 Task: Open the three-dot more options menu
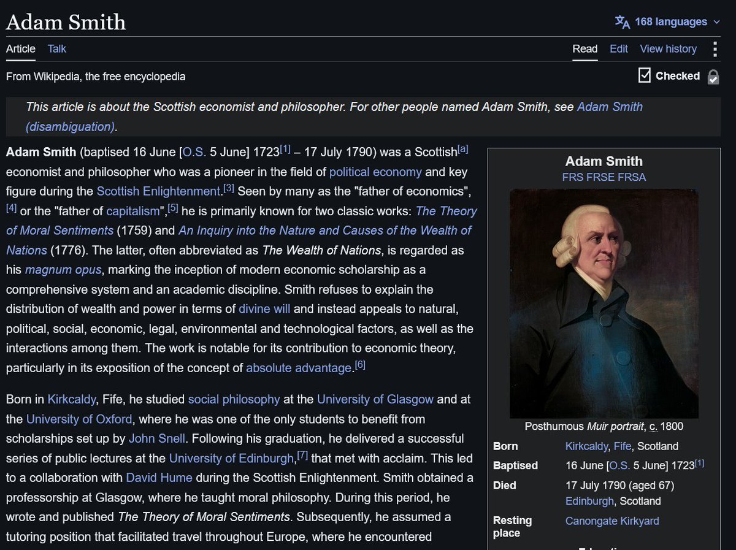coord(715,49)
